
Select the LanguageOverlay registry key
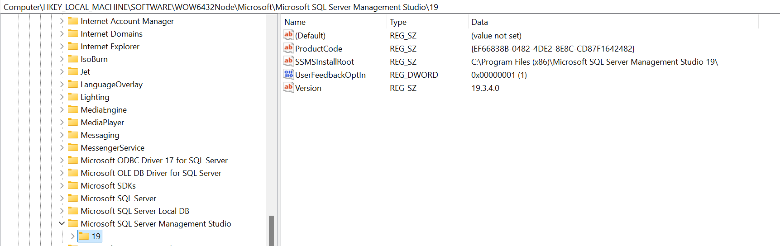[111, 85]
